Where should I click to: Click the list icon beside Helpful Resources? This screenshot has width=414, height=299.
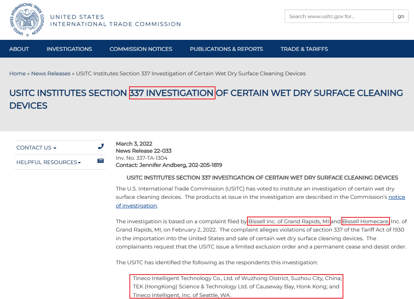click(101, 161)
